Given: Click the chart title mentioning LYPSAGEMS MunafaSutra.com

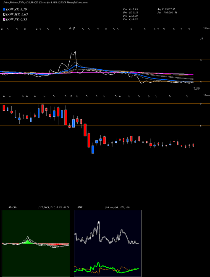Looking at the screenshot, I should coord(45,3).
